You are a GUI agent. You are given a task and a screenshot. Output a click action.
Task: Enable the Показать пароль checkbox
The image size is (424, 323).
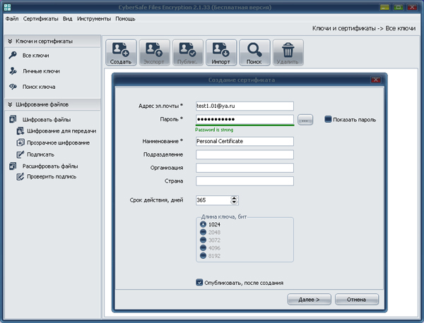pos(328,119)
